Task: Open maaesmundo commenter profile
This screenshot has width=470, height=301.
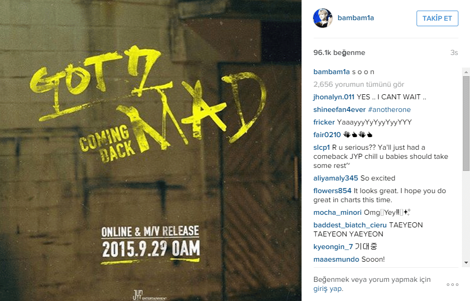Action: 336,259
